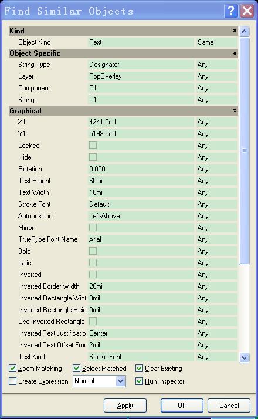258x419 pixels.
Task: Set TrueType Font Name match criterion Any
Action: [216, 239]
